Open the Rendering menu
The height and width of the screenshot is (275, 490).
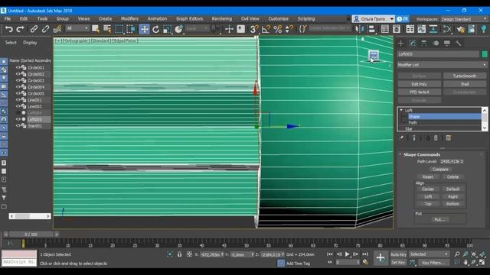(x=221, y=18)
